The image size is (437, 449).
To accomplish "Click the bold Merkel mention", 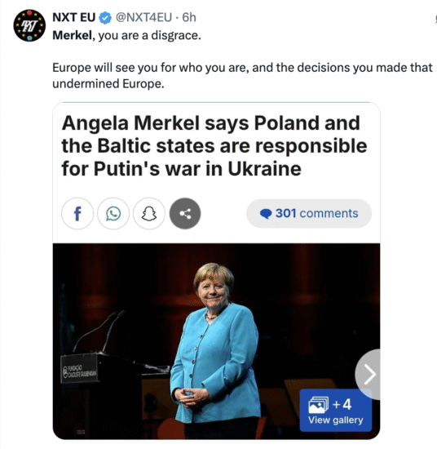I will [x=72, y=35].
